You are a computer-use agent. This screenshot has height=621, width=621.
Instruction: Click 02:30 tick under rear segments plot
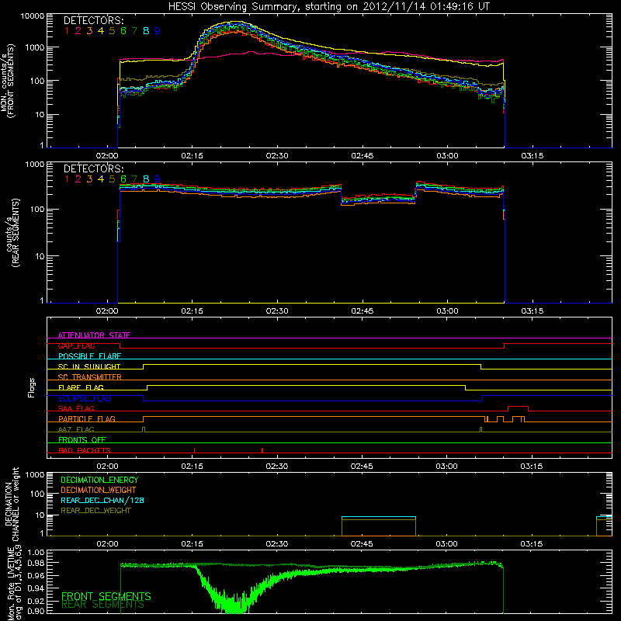(x=277, y=311)
